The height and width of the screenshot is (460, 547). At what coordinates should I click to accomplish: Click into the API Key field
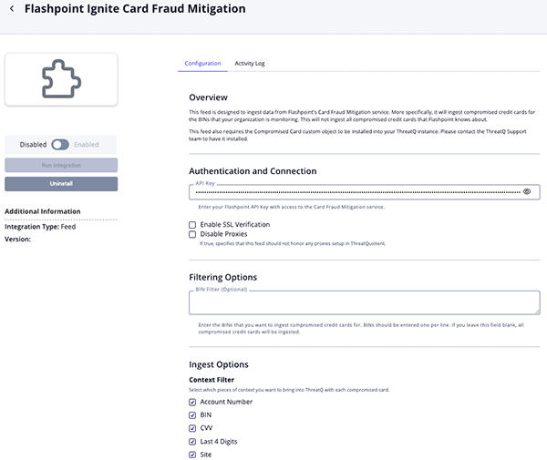pyautogui.click(x=356, y=192)
